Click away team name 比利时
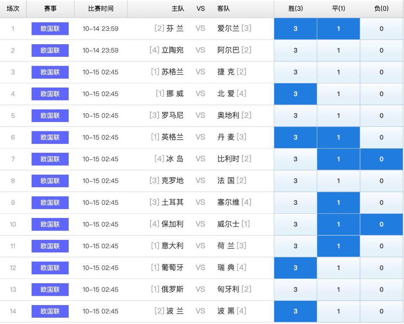Image resolution: width=404 pixels, height=324 pixels. pos(228,159)
